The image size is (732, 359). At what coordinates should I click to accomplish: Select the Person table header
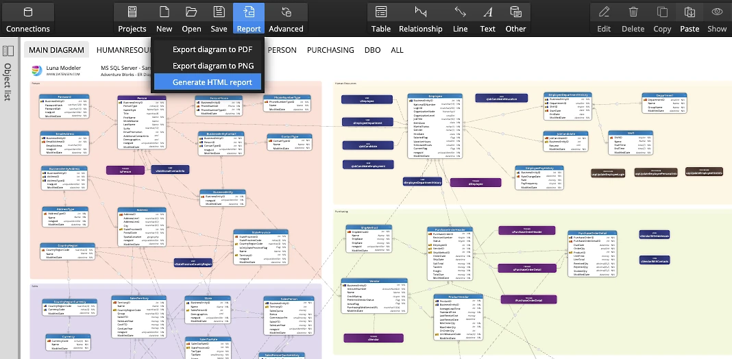(x=142, y=98)
